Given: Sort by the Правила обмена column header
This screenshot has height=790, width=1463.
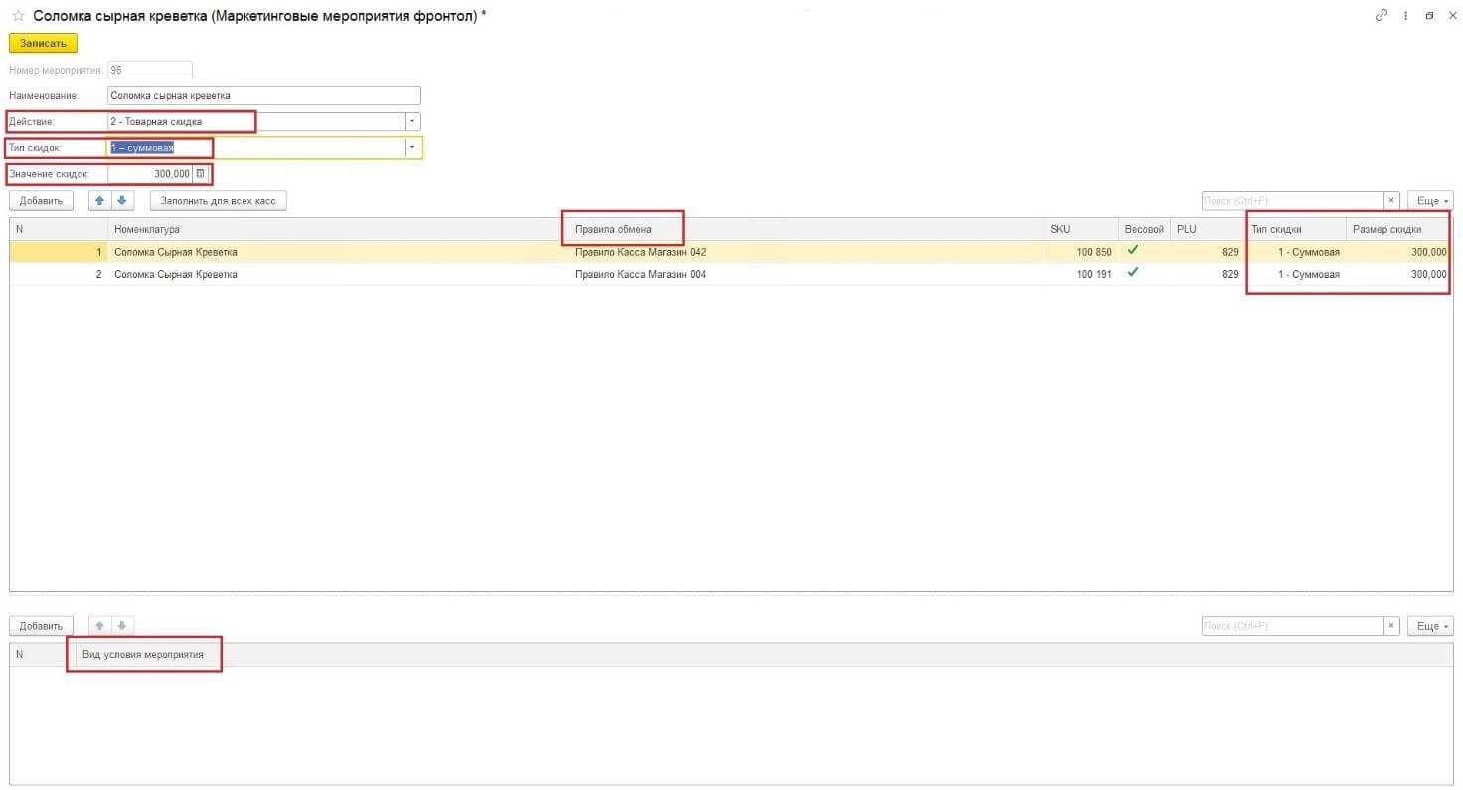Looking at the screenshot, I should click(x=613, y=230).
